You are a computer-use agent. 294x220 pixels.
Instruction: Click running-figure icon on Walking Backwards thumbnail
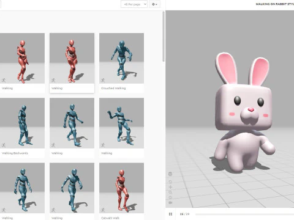tap(4, 145)
